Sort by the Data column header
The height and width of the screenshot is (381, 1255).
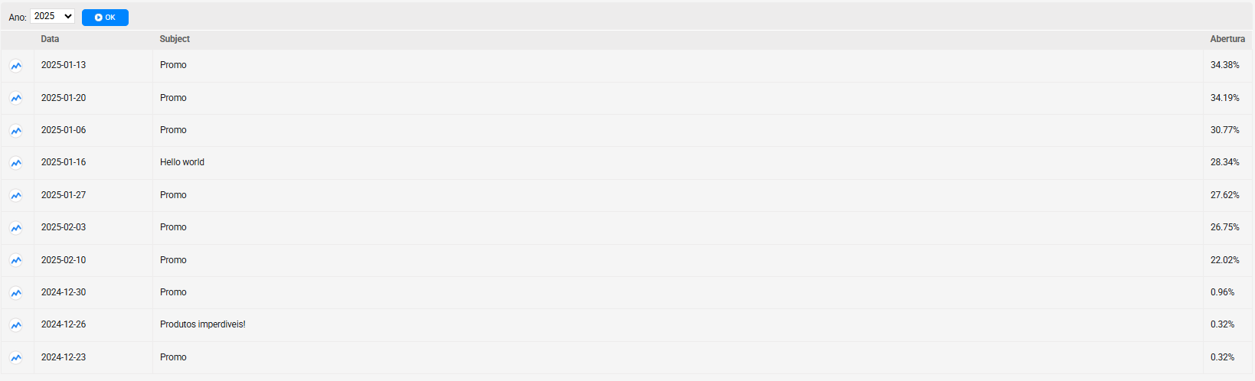click(50, 39)
